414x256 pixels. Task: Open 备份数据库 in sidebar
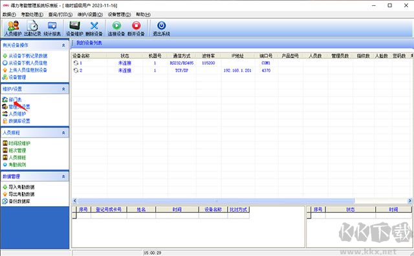click(x=19, y=201)
